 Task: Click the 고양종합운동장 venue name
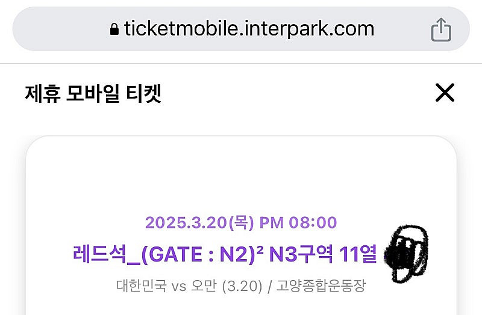coord(321,286)
